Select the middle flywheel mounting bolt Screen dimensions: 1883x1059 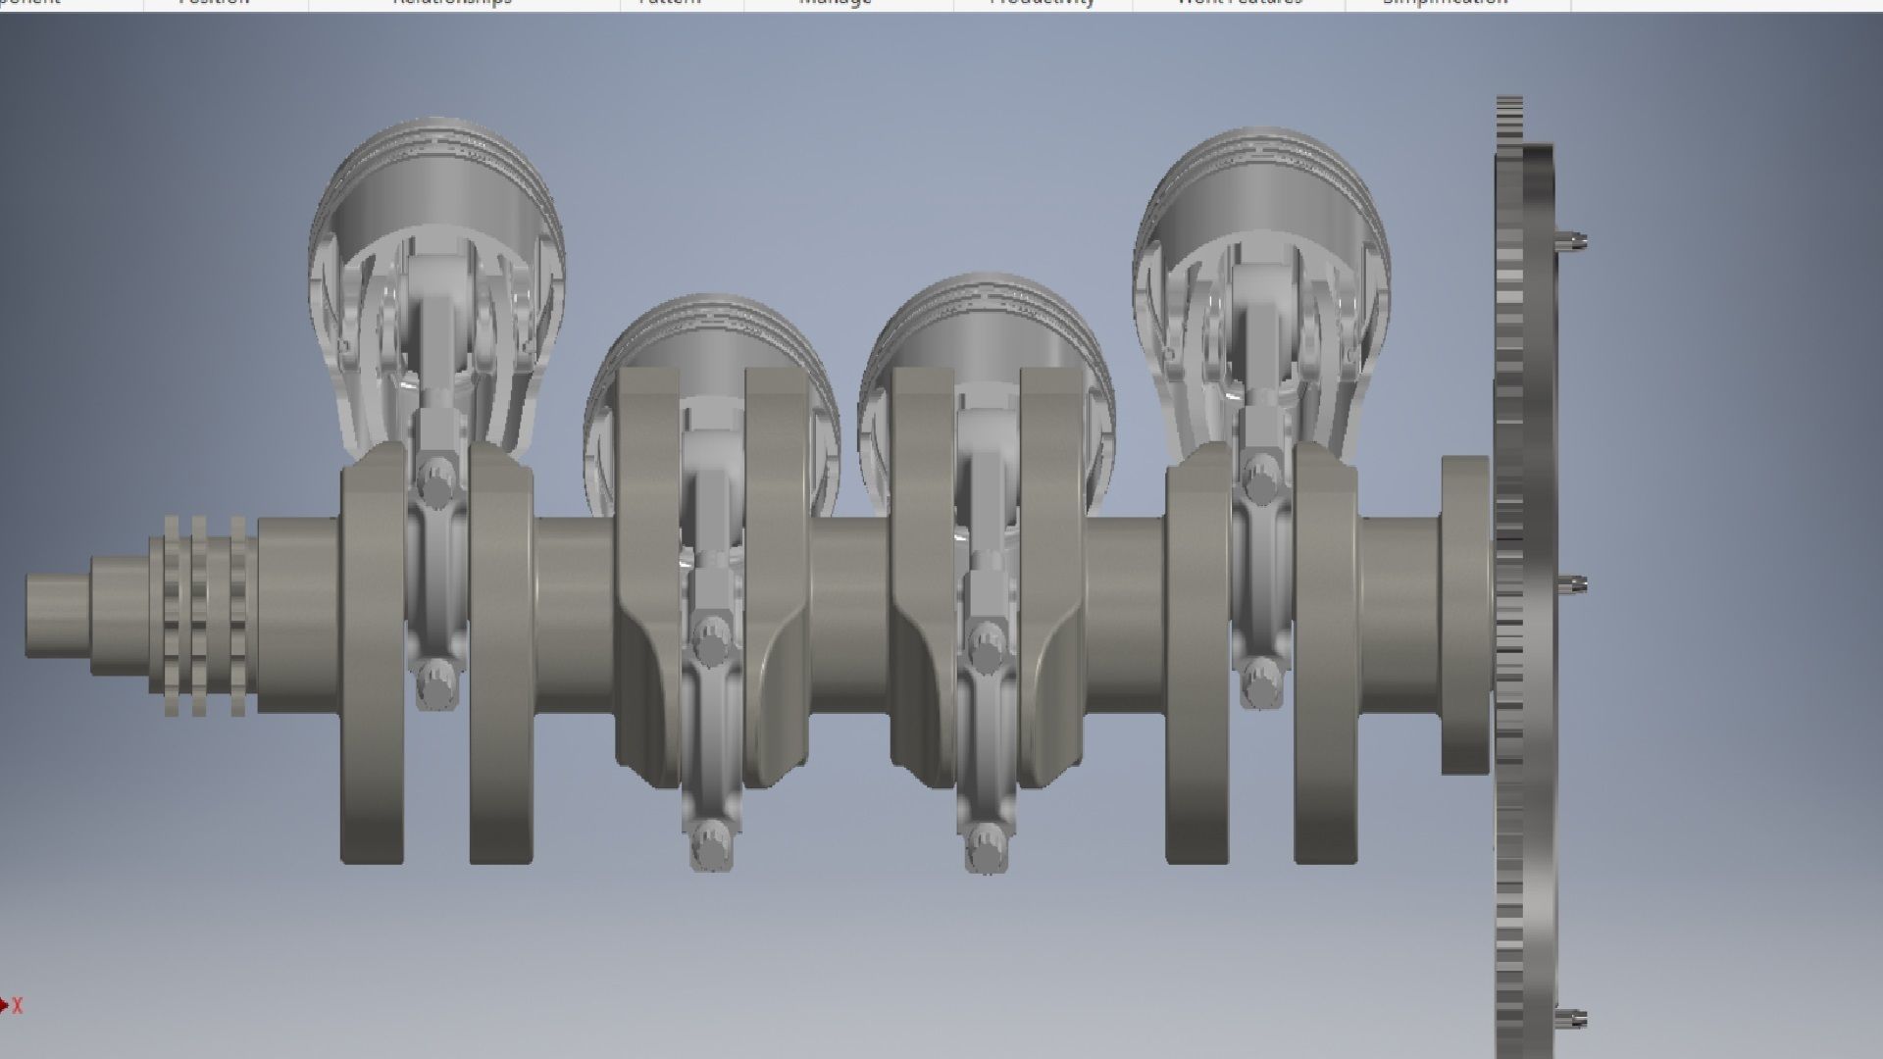(x=1571, y=585)
